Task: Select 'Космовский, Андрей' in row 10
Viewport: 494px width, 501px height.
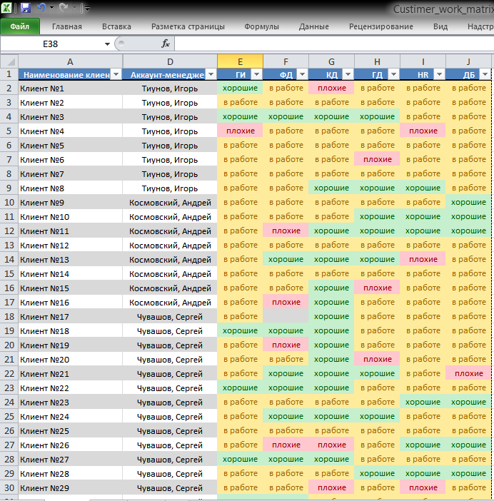Action: tap(170, 203)
